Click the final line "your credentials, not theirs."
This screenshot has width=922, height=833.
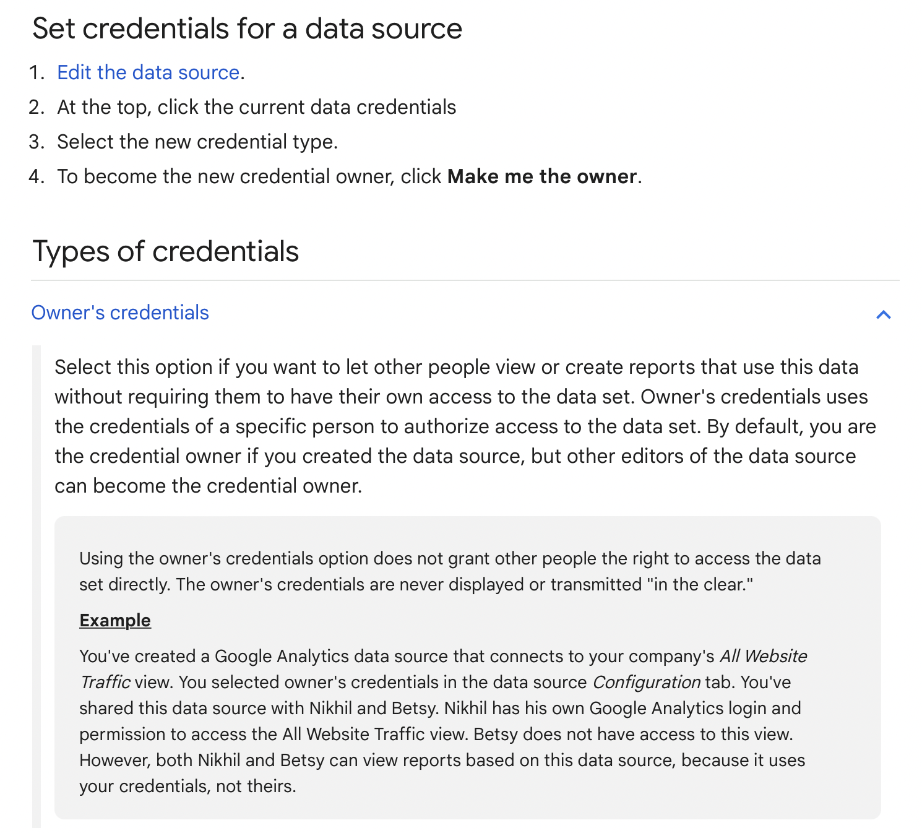(187, 786)
